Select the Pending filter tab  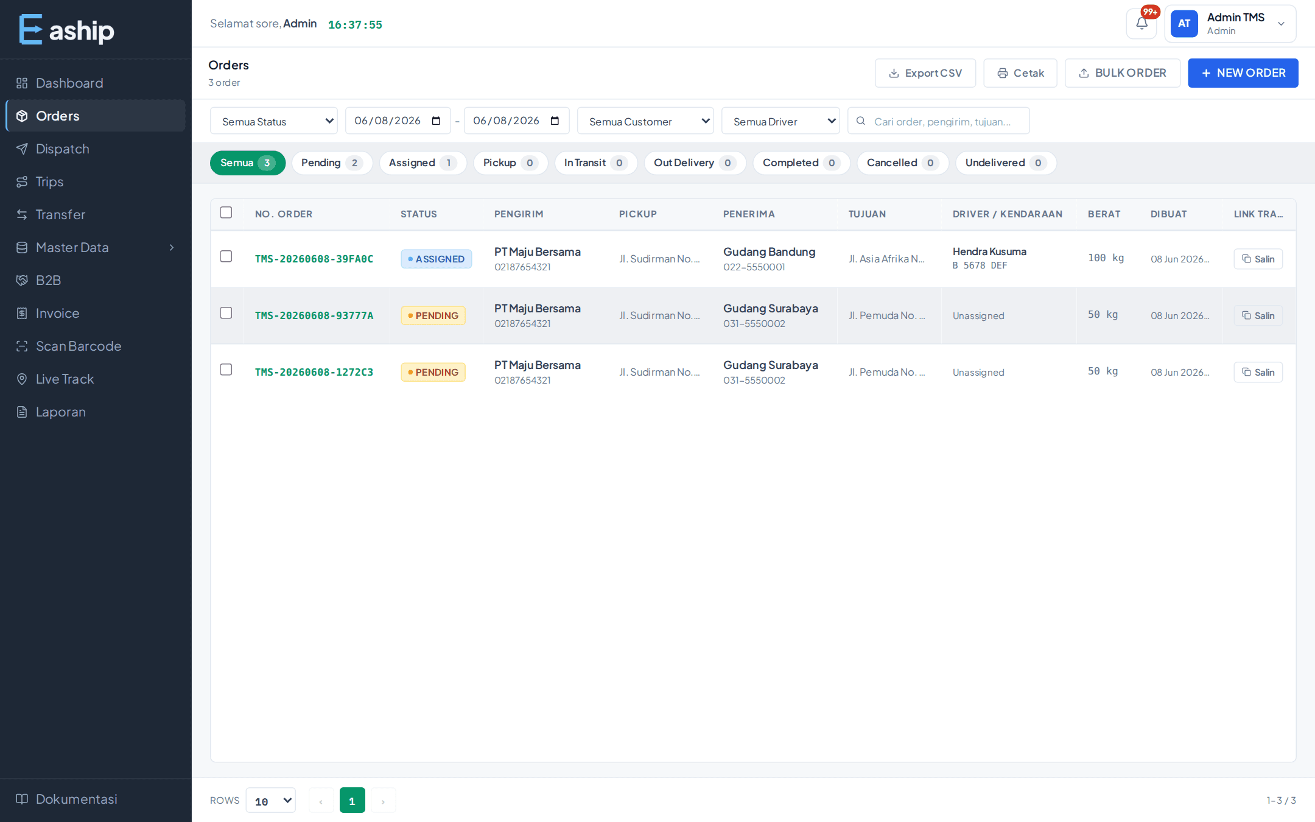332,163
